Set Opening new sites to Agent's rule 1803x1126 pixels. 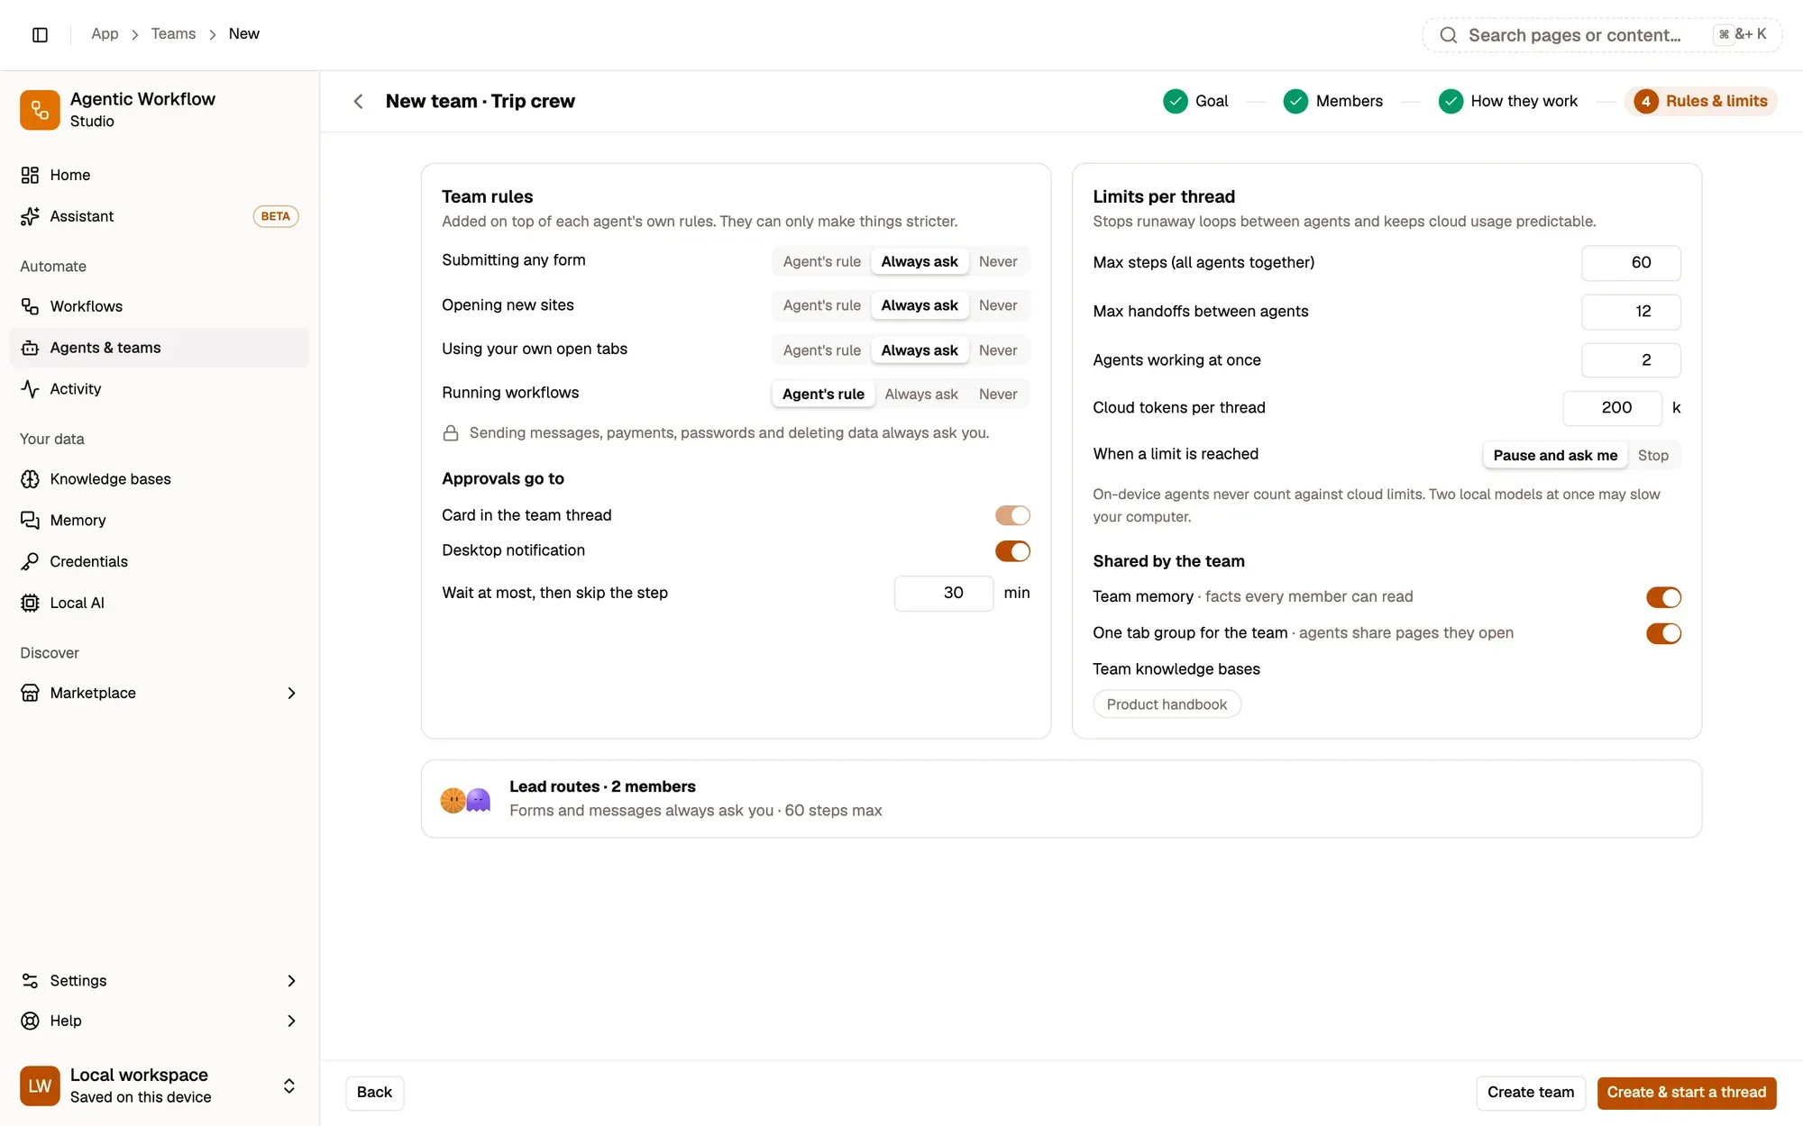point(821,305)
